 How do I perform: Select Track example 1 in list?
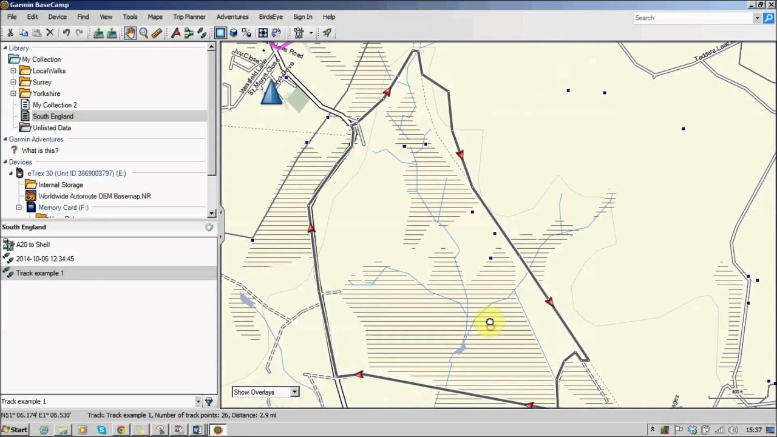coord(39,273)
